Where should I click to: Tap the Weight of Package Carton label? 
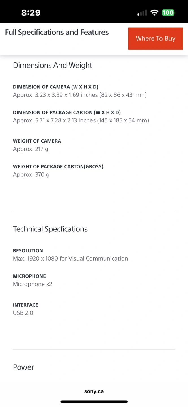(58, 167)
